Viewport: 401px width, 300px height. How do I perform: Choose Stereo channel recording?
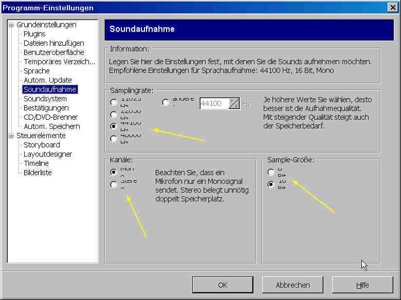tap(114, 184)
